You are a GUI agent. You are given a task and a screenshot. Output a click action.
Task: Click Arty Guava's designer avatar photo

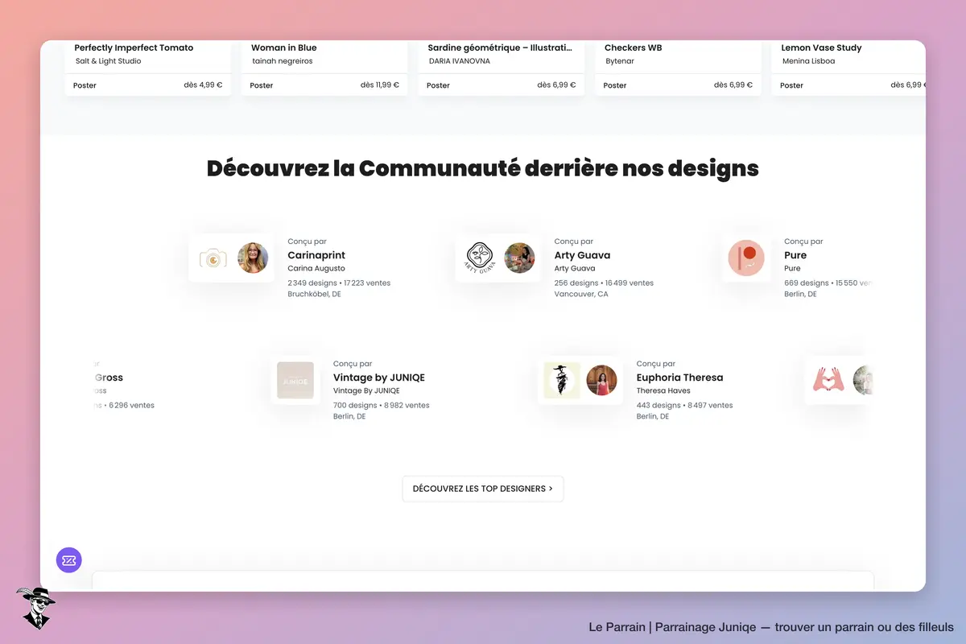tap(519, 258)
